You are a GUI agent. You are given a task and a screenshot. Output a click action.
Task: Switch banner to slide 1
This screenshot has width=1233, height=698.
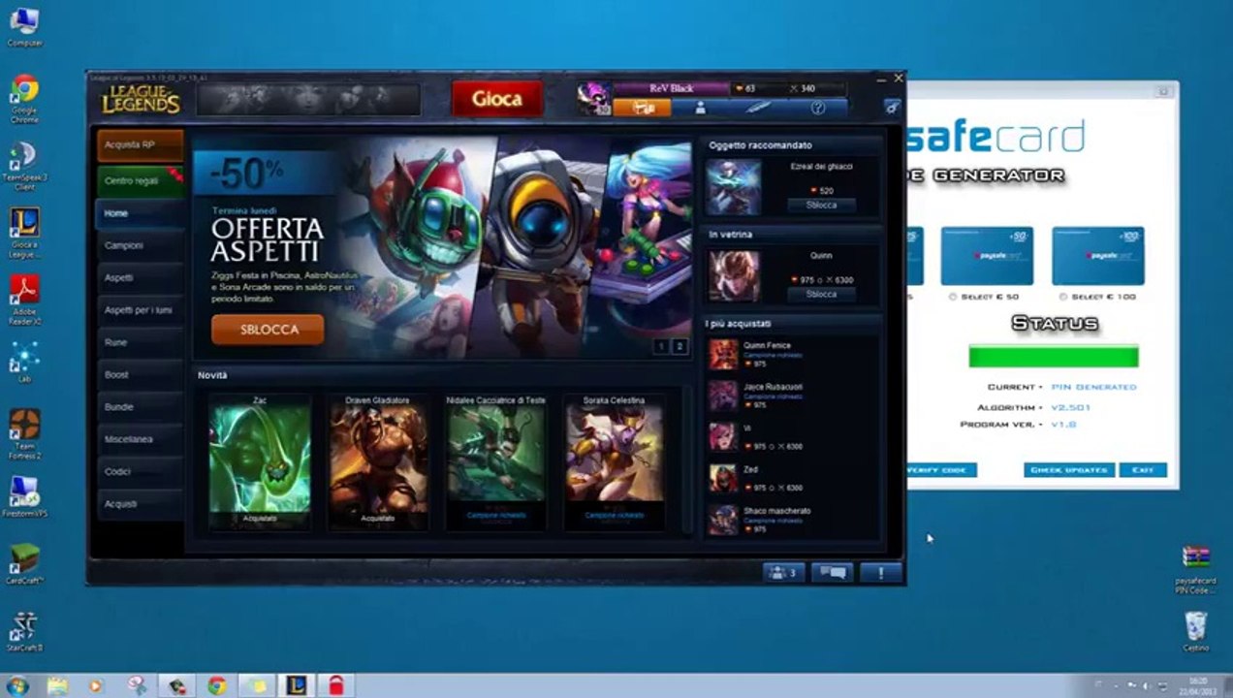pos(661,347)
